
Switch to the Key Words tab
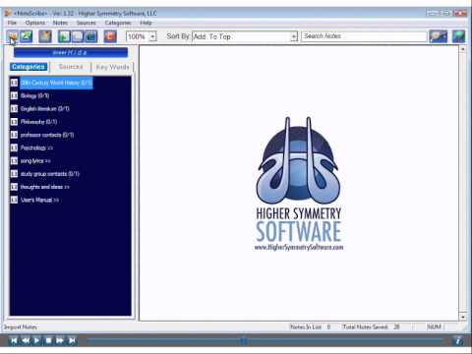112,67
